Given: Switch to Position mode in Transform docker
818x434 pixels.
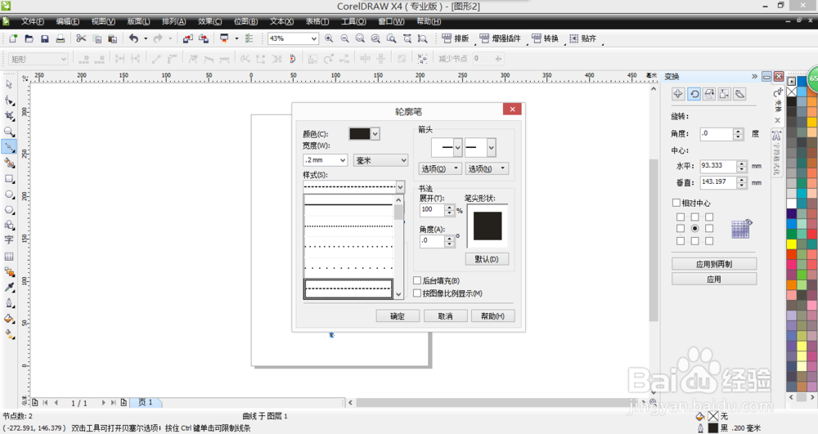Looking at the screenshot, I should 678,94.
